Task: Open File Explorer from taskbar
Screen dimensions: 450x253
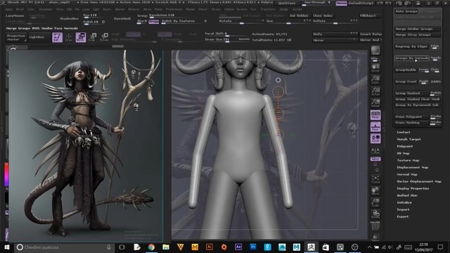Action: [166, 247]
